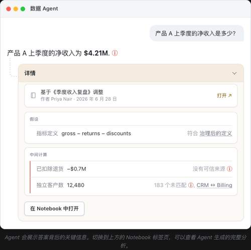Click the 独立客户数 12,480 value
The image size is (251, 250).
coord(76,185)
